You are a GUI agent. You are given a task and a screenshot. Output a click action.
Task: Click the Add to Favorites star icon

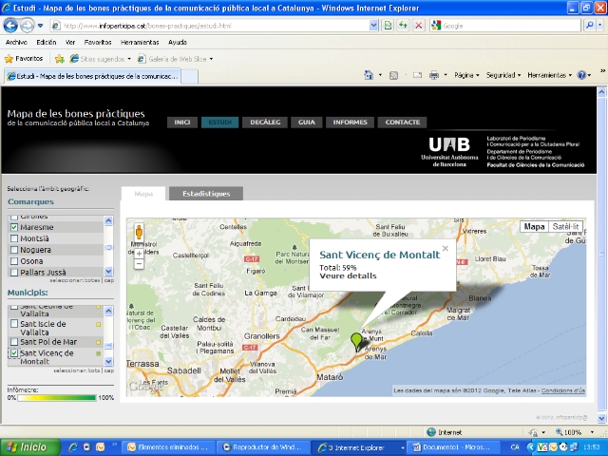[x=59, y=59]
